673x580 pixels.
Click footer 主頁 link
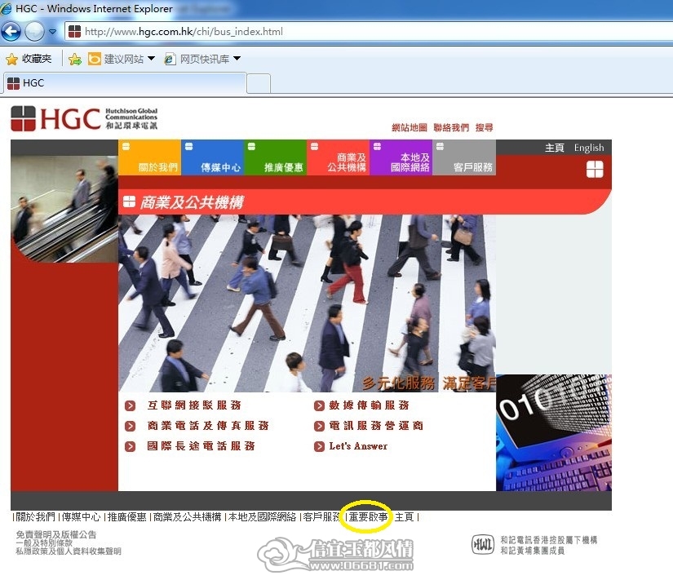point(404,517)
